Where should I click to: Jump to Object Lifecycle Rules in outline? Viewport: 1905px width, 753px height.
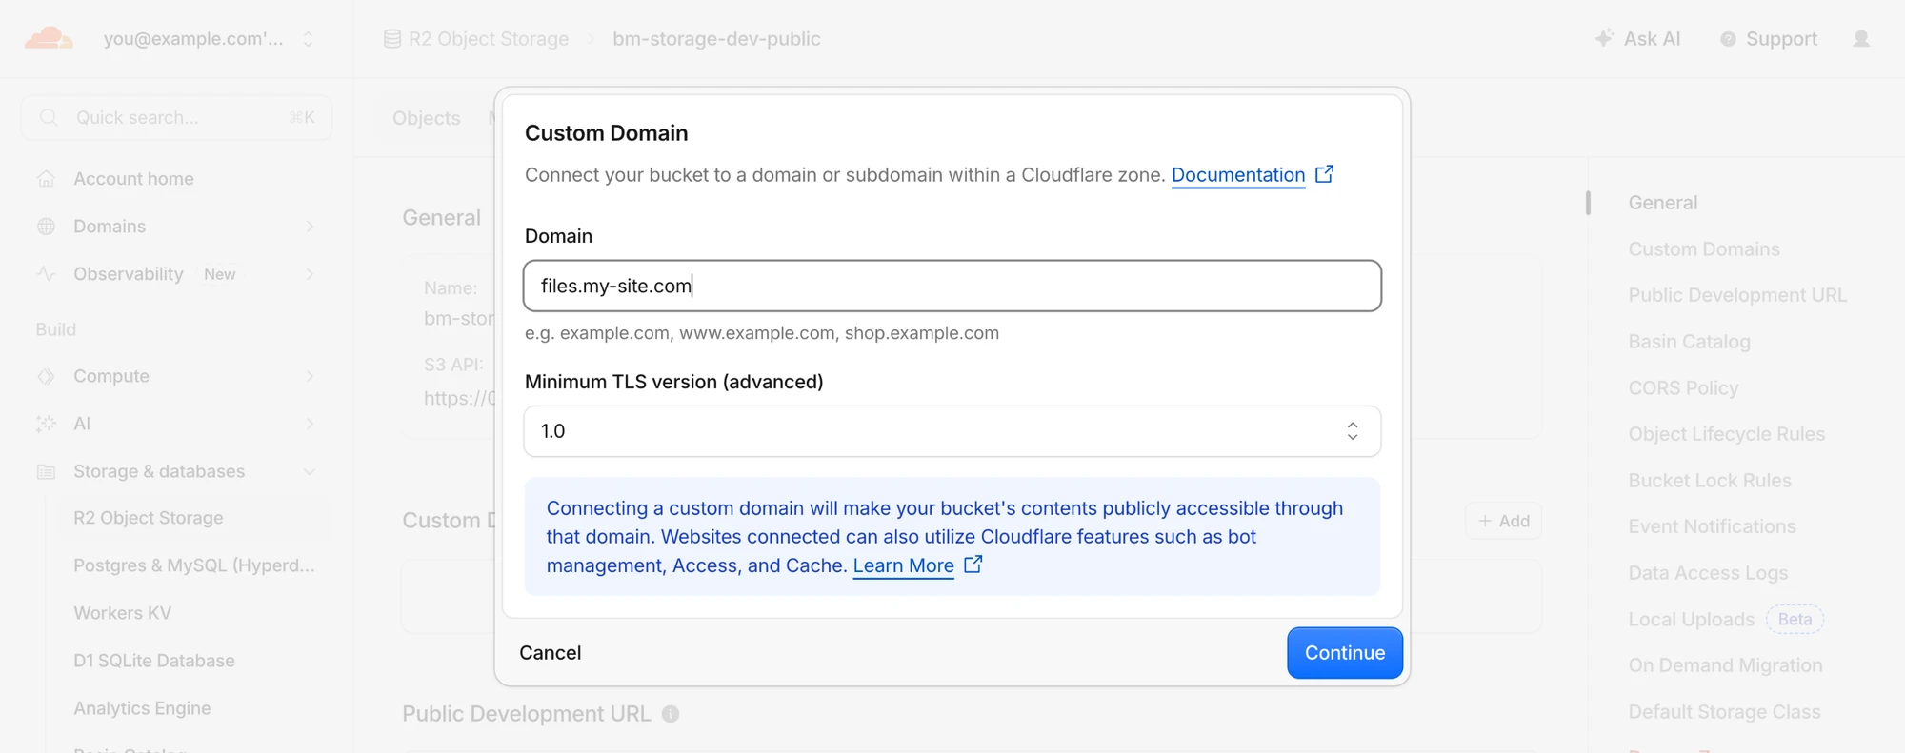1727,434
